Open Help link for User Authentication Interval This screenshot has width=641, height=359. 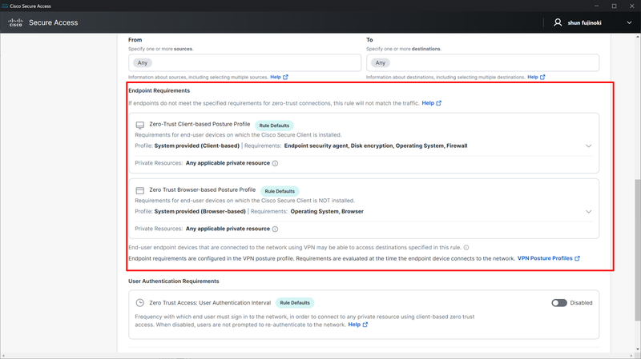[357, 325]
